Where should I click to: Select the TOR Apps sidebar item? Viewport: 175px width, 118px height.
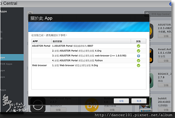pos(6,64)
